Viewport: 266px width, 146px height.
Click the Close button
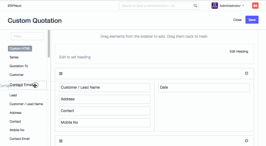237,20
